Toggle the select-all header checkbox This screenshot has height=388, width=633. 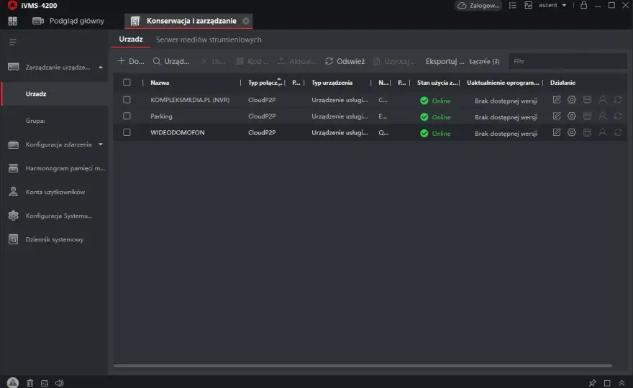[127, 83]
